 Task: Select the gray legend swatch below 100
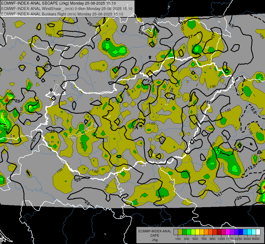tap(176, 232)
